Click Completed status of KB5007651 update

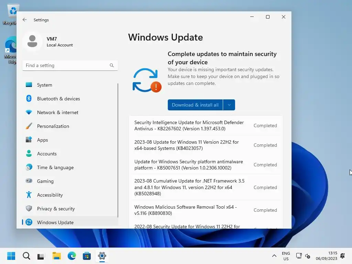(x=265, y=165)
